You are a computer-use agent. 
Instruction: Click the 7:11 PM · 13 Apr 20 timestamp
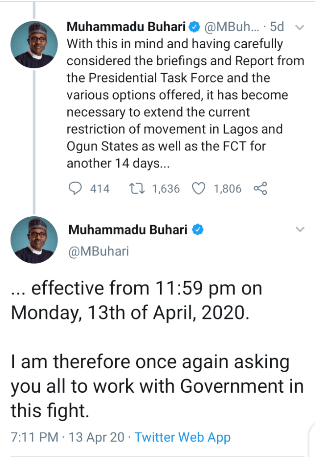point(67,437)
